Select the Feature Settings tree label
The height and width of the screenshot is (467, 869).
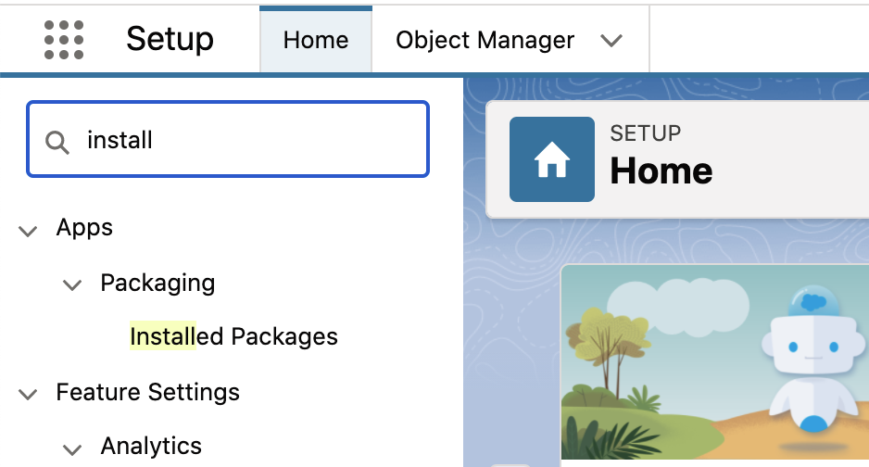coord(148,392)
